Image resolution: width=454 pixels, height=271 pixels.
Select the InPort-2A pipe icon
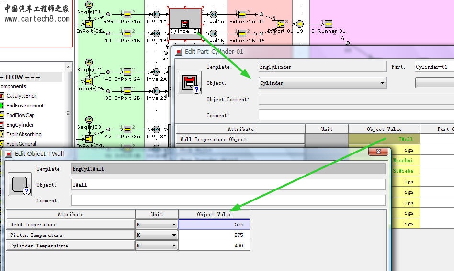(x=127, y=71)
